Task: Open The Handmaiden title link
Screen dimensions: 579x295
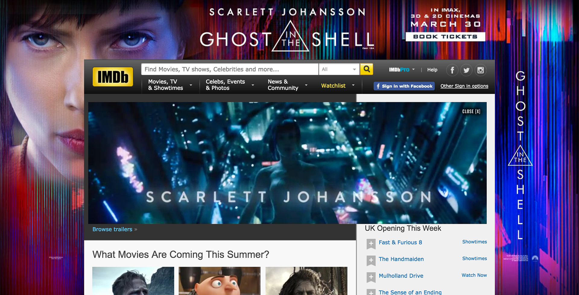Action: click(x=401, y=259)
